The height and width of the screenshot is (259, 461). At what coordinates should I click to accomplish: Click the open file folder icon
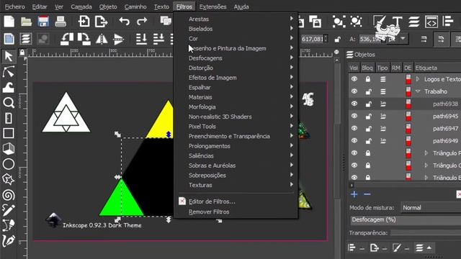pyautogui.click(x=26, y=22)
